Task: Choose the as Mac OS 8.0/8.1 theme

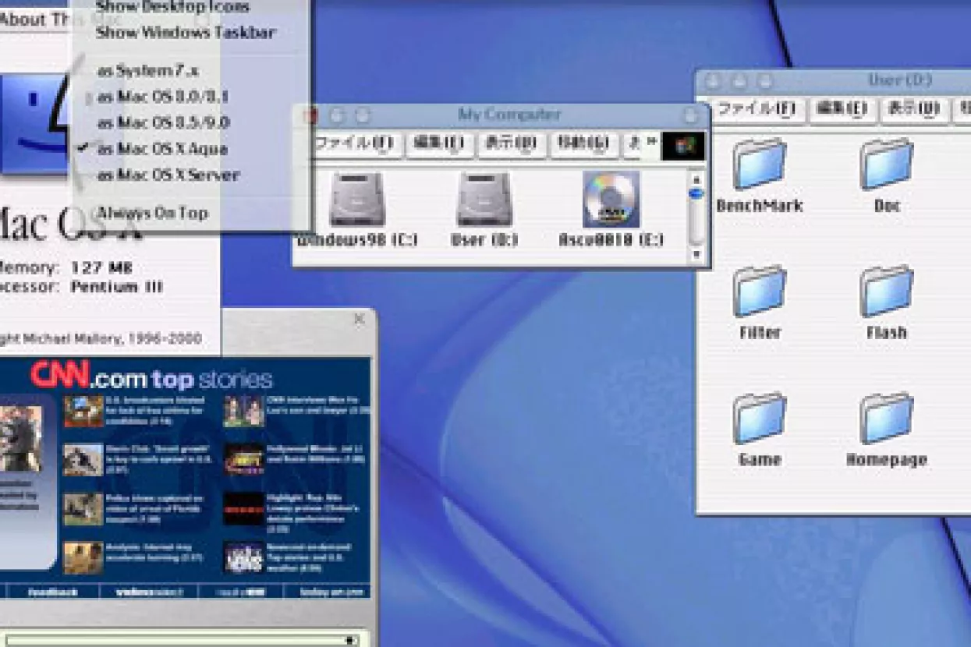Action: coord(162,97)
